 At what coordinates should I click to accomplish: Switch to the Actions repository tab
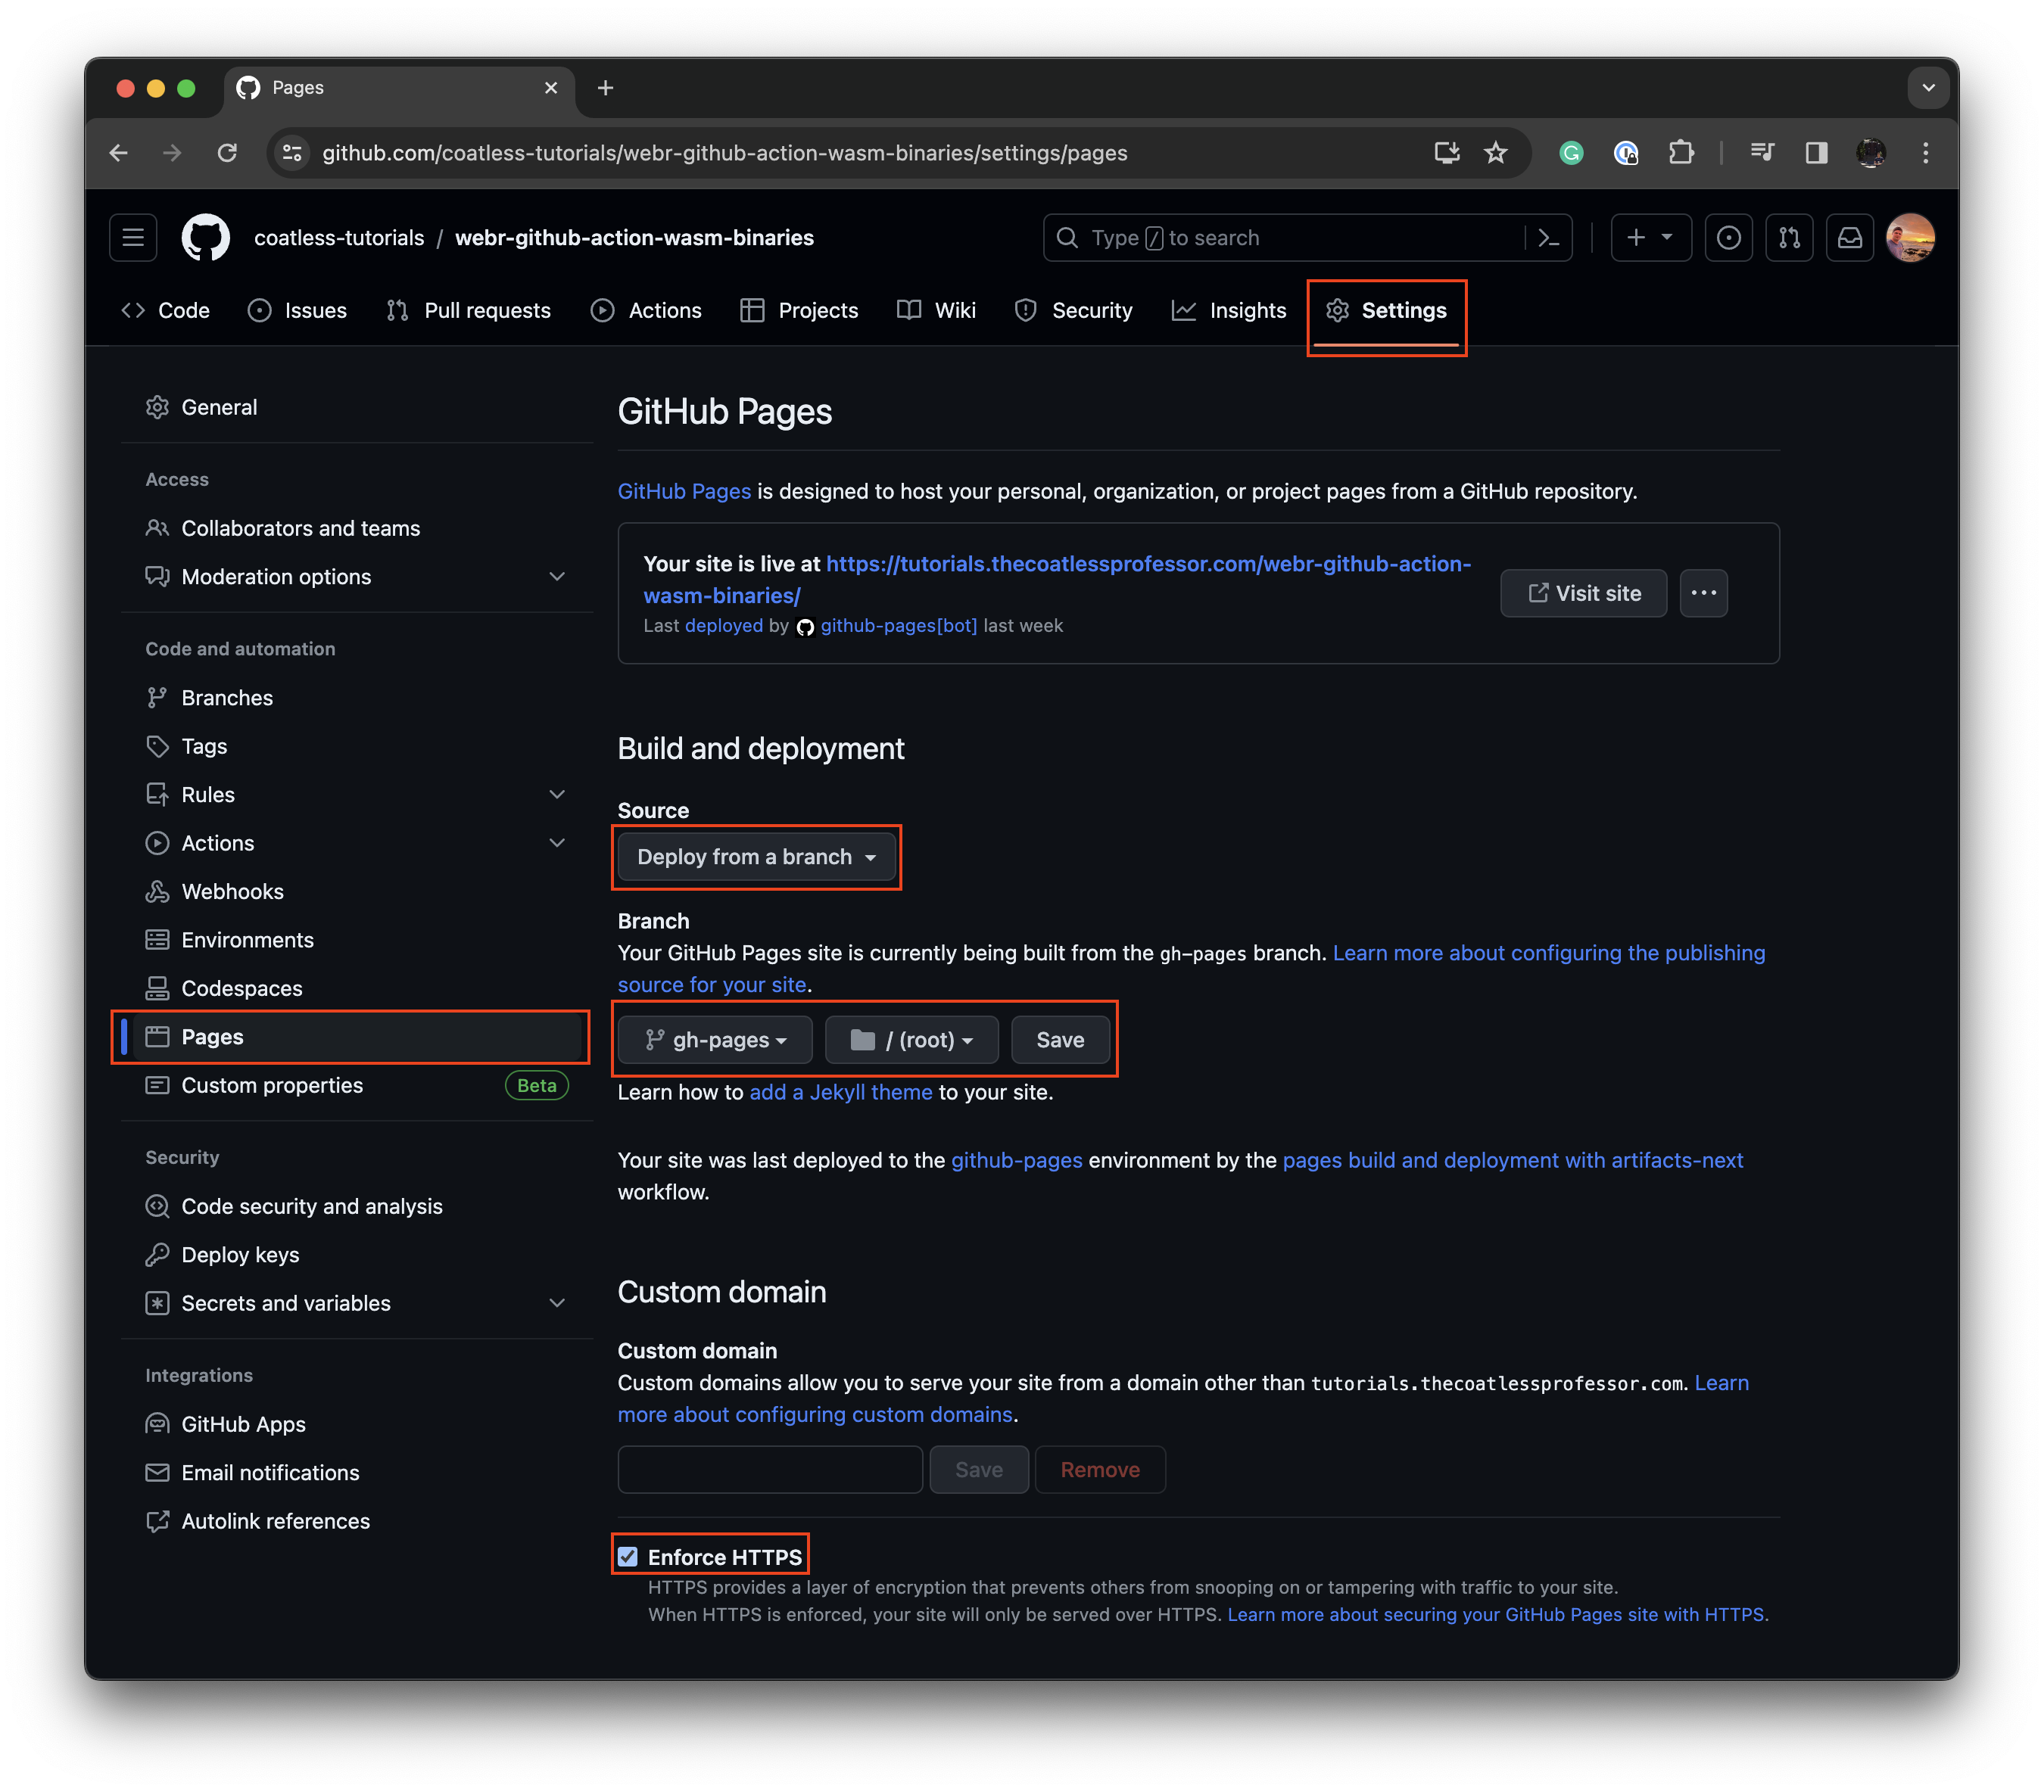647,311
